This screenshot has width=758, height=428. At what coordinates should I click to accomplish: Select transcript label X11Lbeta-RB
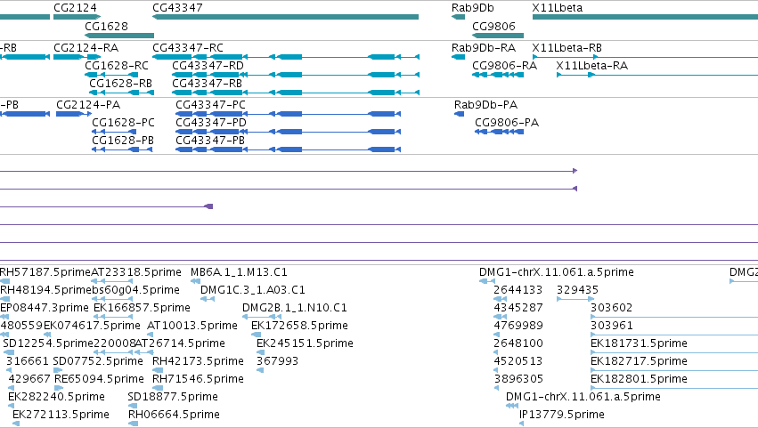[x=567, y=48]
